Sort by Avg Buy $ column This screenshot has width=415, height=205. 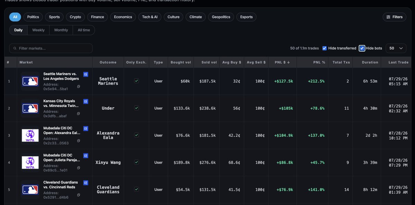click(x=232, y=62)
